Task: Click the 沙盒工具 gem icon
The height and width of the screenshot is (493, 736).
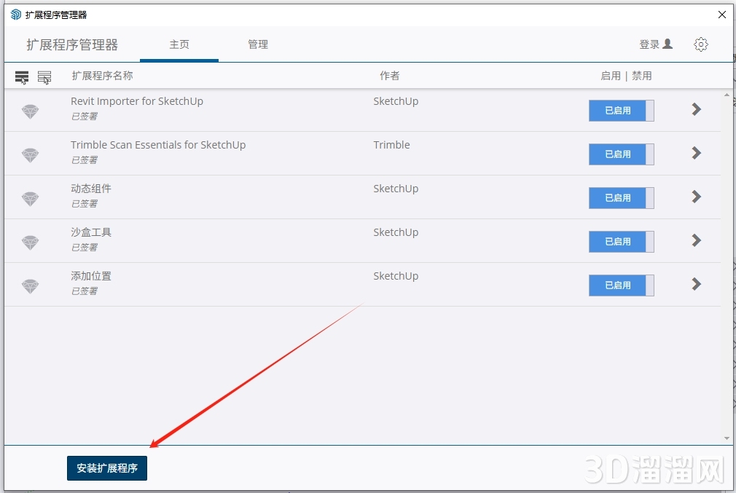Action: pyautogui.click(x=30, y=242)
